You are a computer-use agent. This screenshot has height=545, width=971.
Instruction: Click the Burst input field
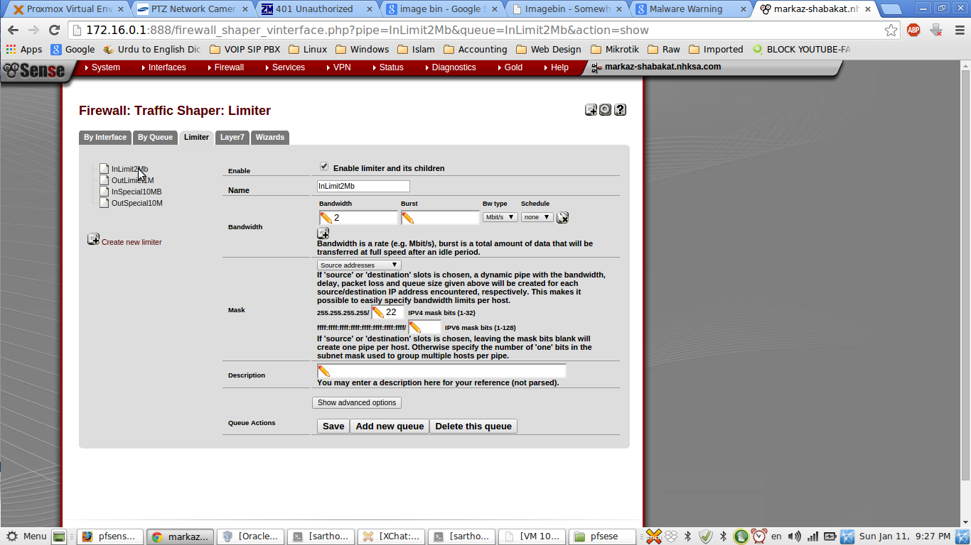[x=440, y=218]
